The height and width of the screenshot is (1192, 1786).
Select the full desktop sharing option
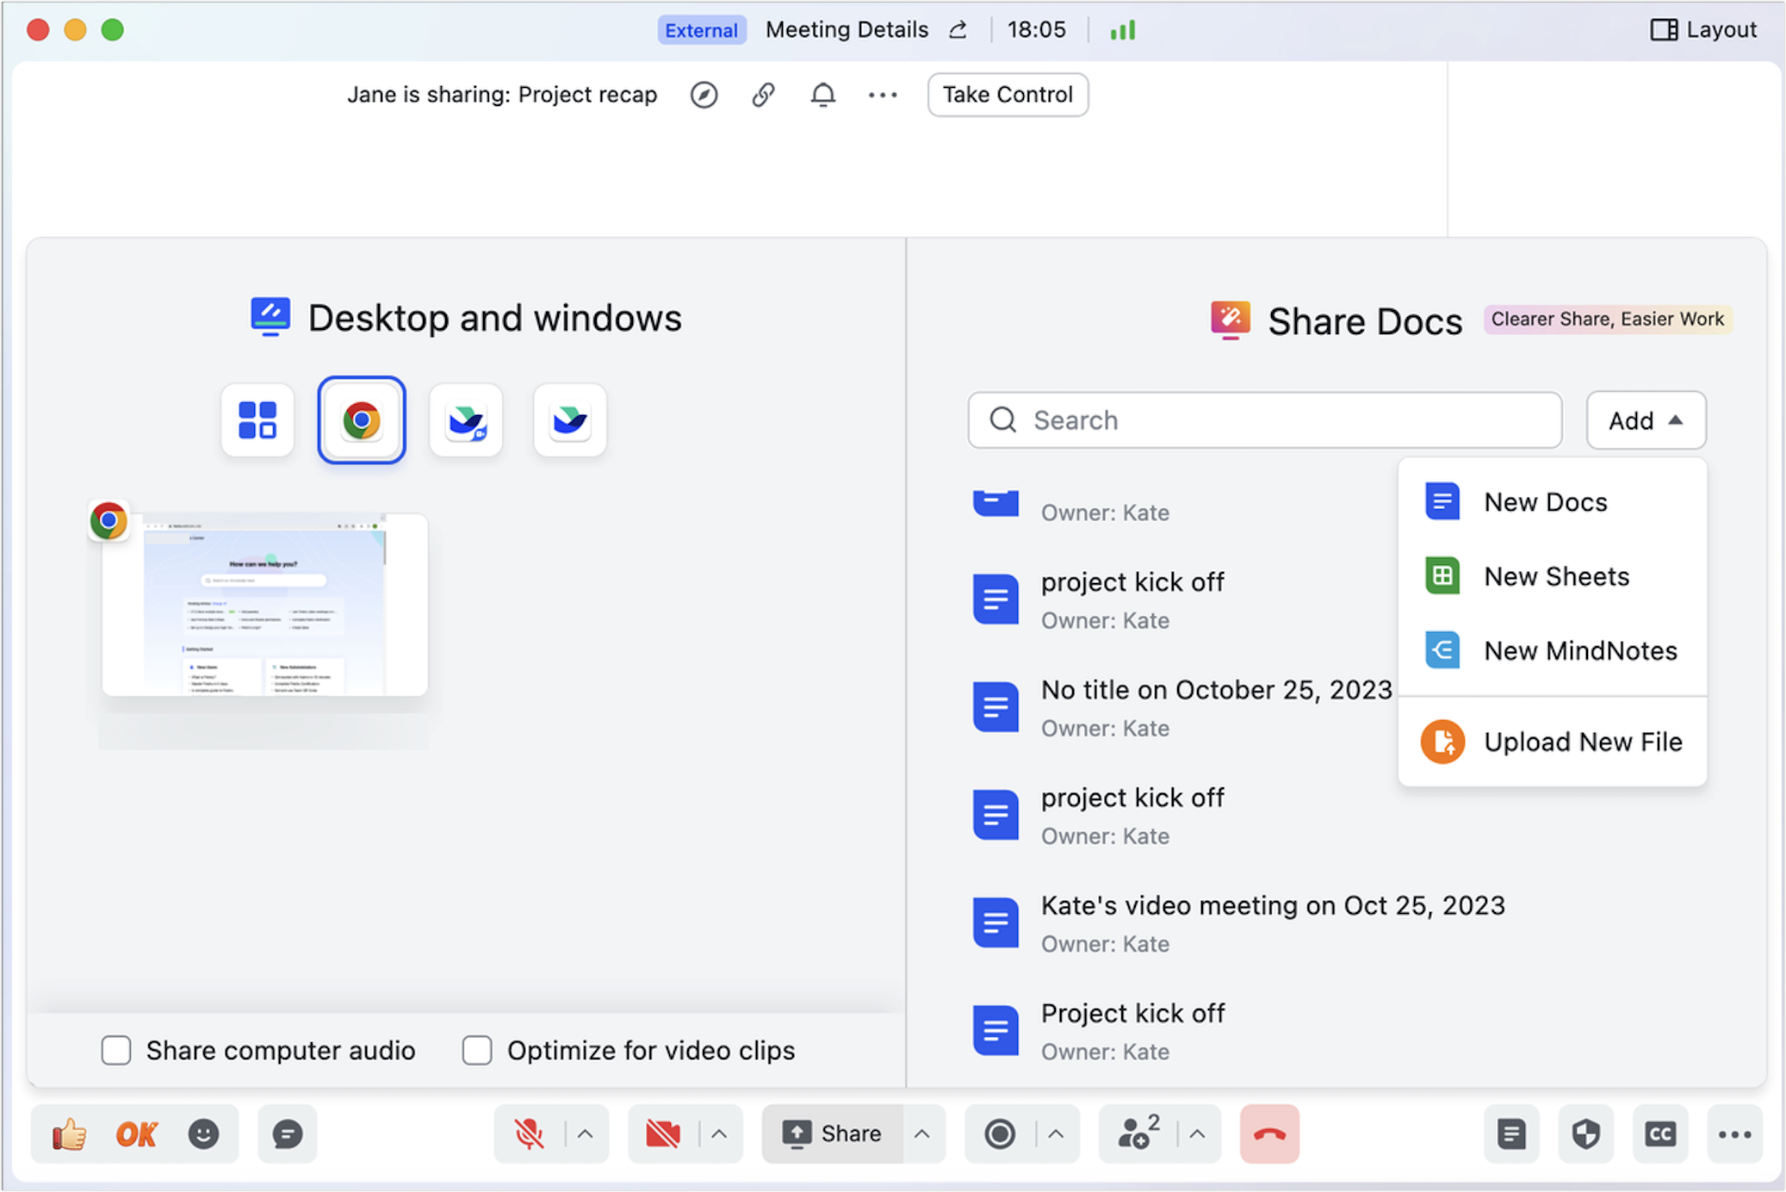[257, 420]
